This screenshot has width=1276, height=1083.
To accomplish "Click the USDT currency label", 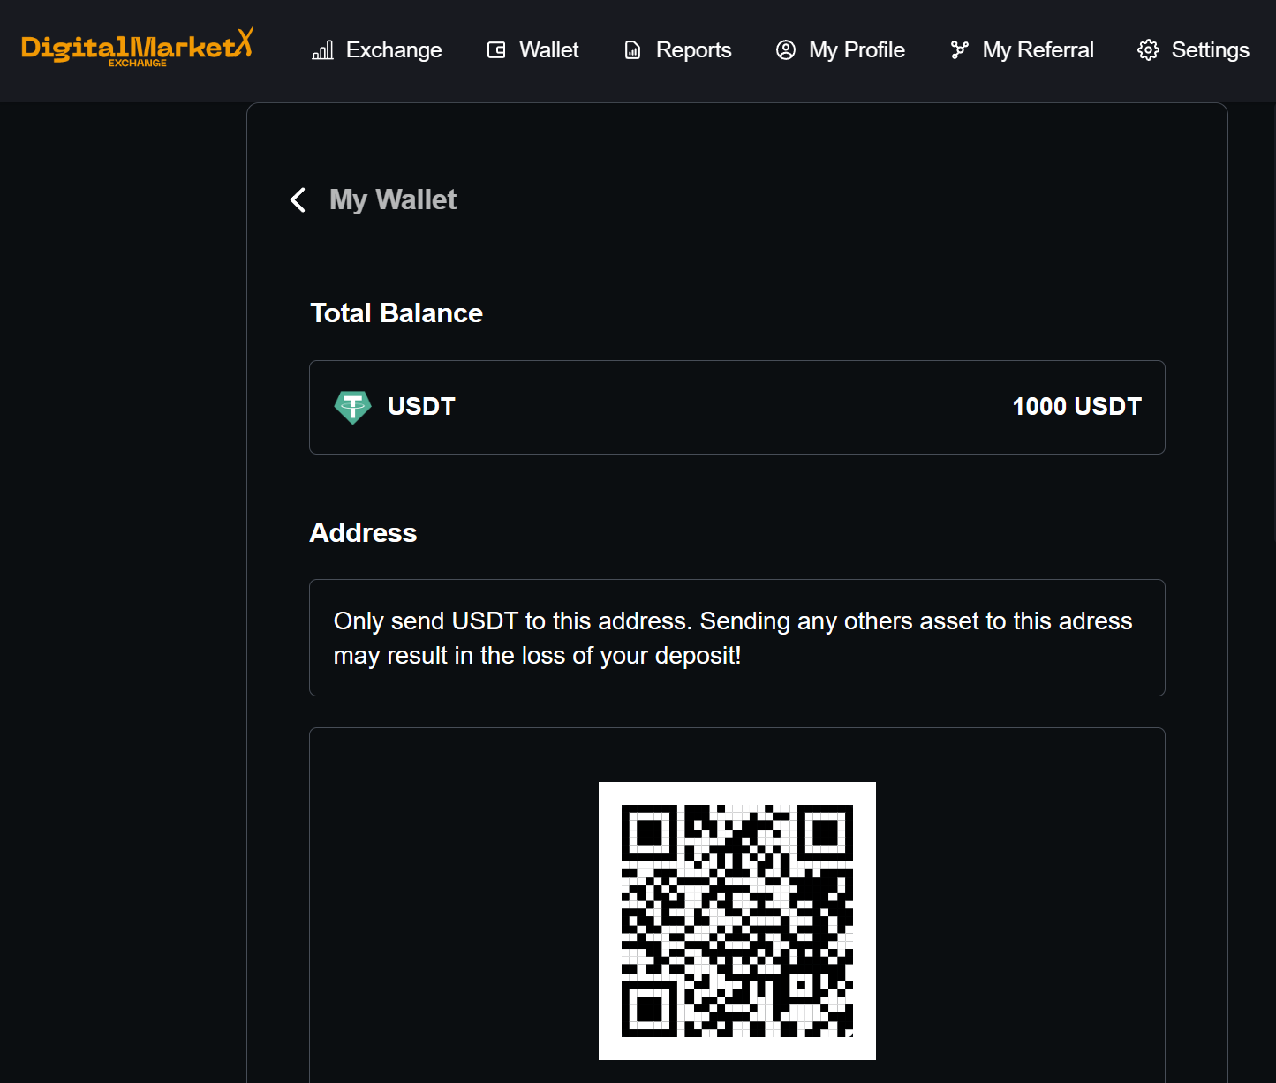I will point(421,407).
